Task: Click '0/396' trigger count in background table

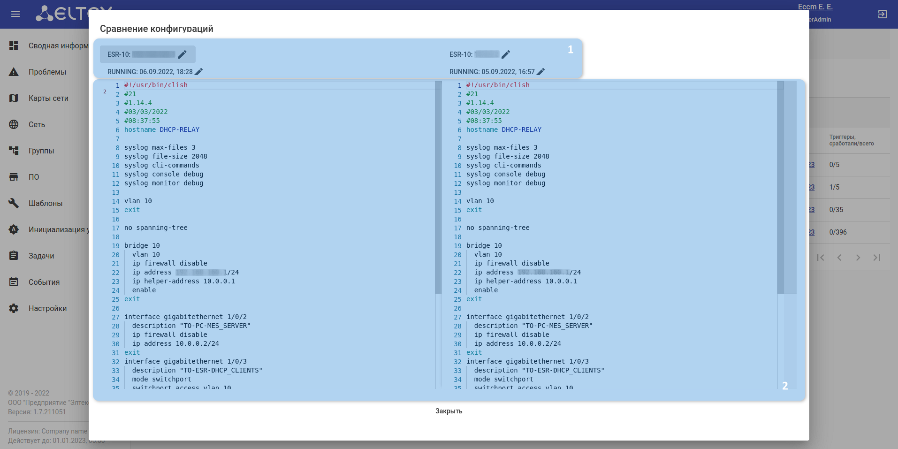Action: tap(838, 232)
